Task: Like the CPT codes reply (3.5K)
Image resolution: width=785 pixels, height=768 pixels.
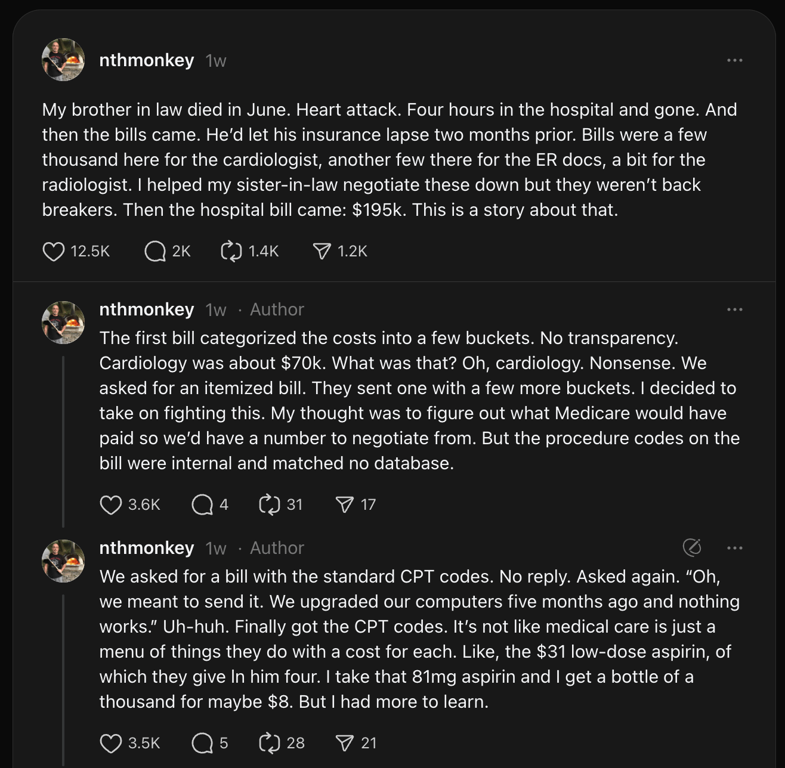Action: click(x=111, y=744)
